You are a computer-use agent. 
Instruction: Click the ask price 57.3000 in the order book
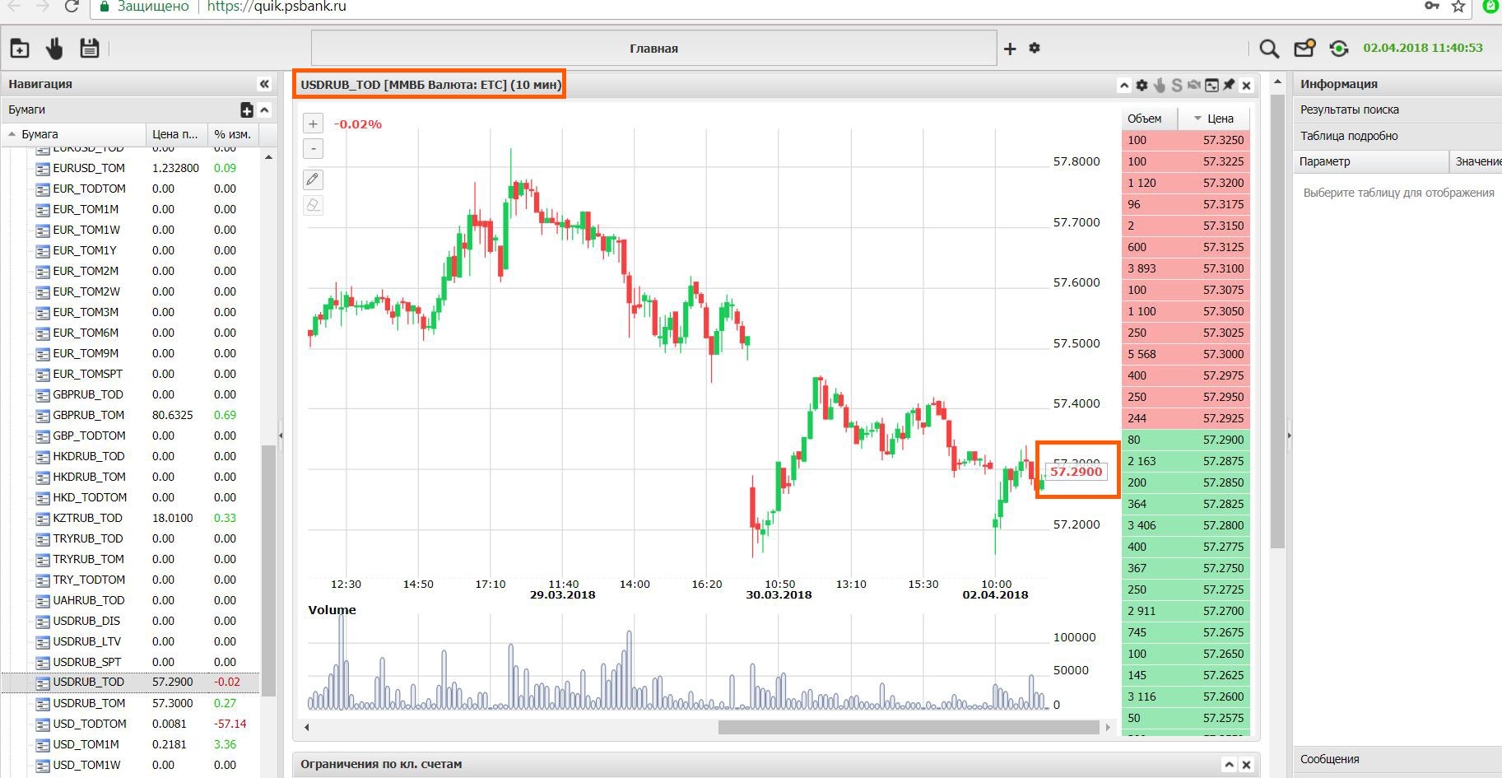pos(1223,354)
